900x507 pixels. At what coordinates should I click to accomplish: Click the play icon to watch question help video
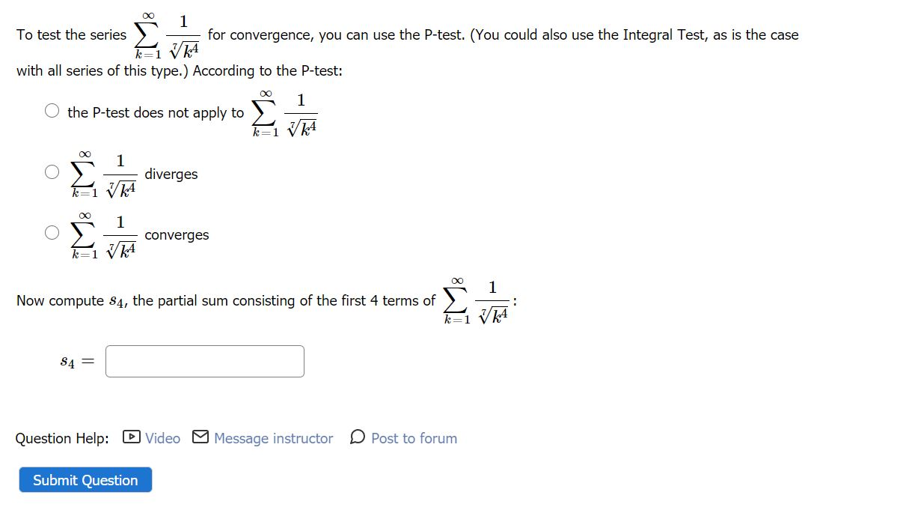click(x=132, y=438)
